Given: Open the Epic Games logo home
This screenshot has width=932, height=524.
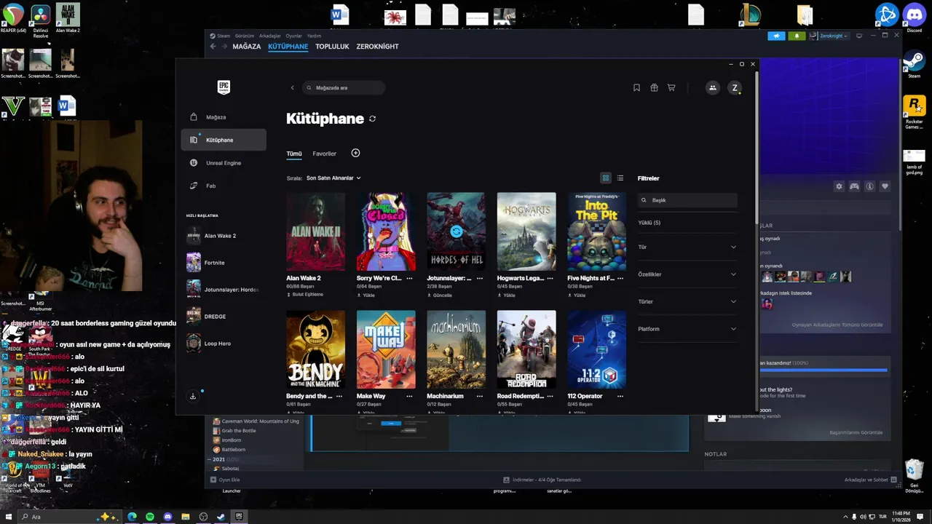Looking at the screenshot, I should (x=224, y=87).
